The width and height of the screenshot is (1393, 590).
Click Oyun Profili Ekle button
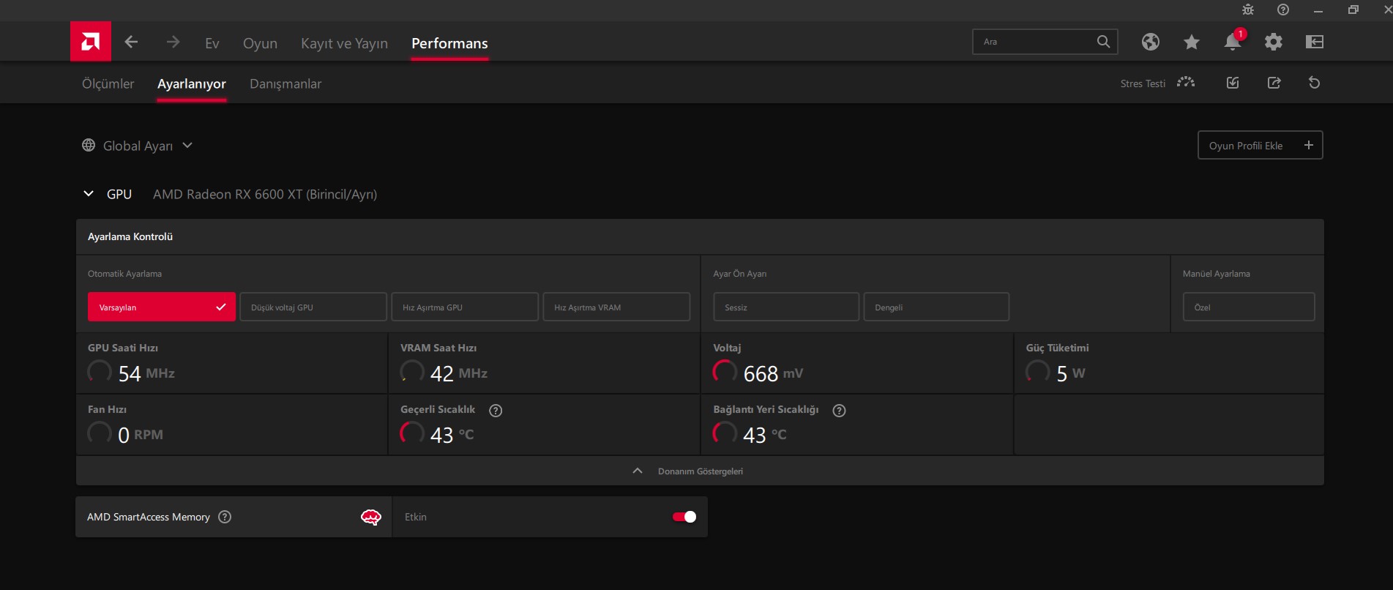[1260, 145]
